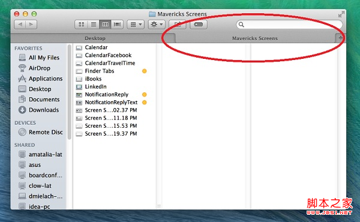The width and height of the screenshot is (360, 222).
Task: Click the Remote Disc icon
Action: (22, 132)
